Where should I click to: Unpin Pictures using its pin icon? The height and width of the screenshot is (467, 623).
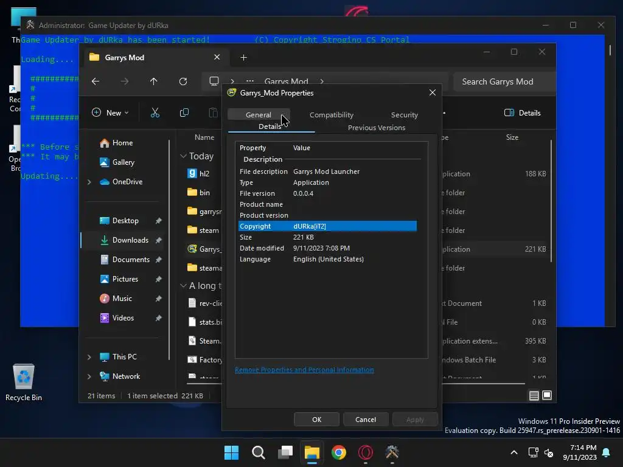159,279
